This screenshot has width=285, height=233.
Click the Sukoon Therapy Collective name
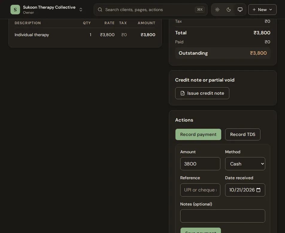click(x=49, y=7)
